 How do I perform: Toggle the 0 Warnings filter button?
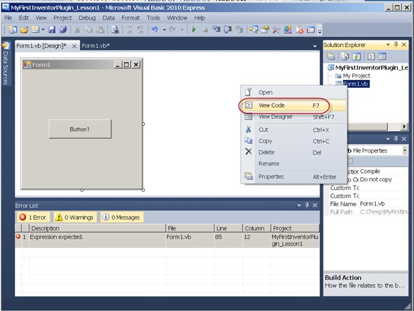tap(74, 217)
